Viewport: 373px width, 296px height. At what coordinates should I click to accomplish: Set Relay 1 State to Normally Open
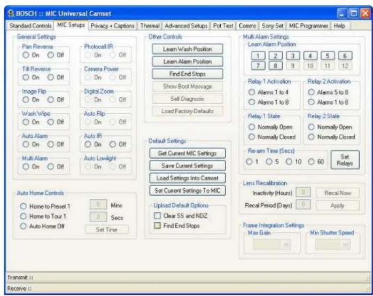pyautogui.click(x=252, y=127)
